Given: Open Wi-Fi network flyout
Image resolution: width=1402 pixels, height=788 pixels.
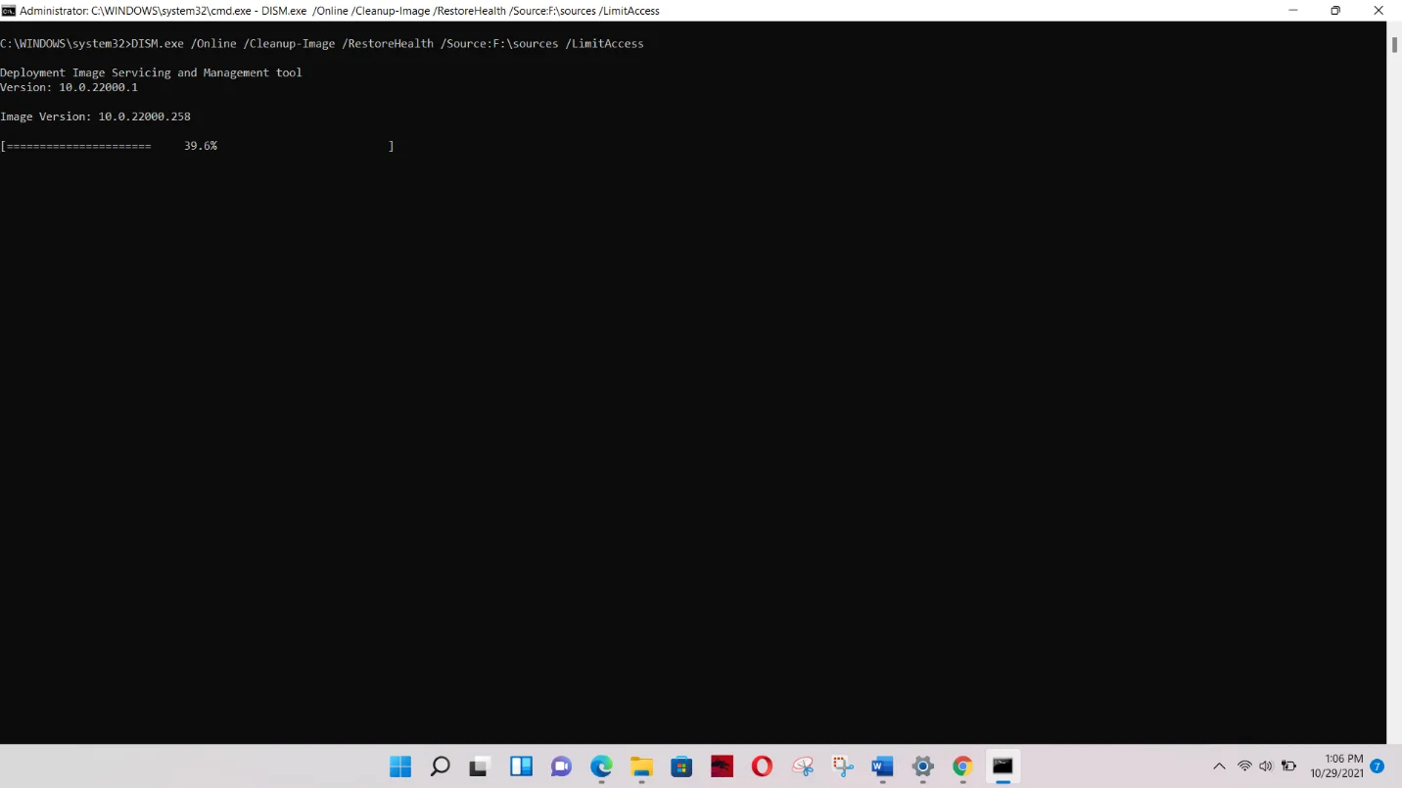Looking at the screenshot, I should 1244,766.
